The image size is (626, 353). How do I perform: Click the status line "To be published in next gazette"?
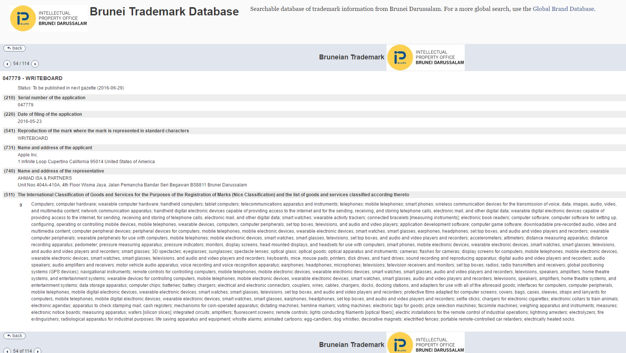(x=71, y=88)
